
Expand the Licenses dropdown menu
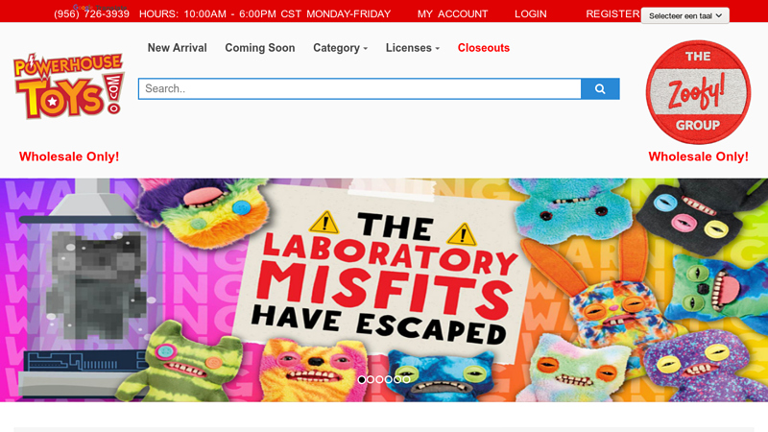tap(413, 48)
